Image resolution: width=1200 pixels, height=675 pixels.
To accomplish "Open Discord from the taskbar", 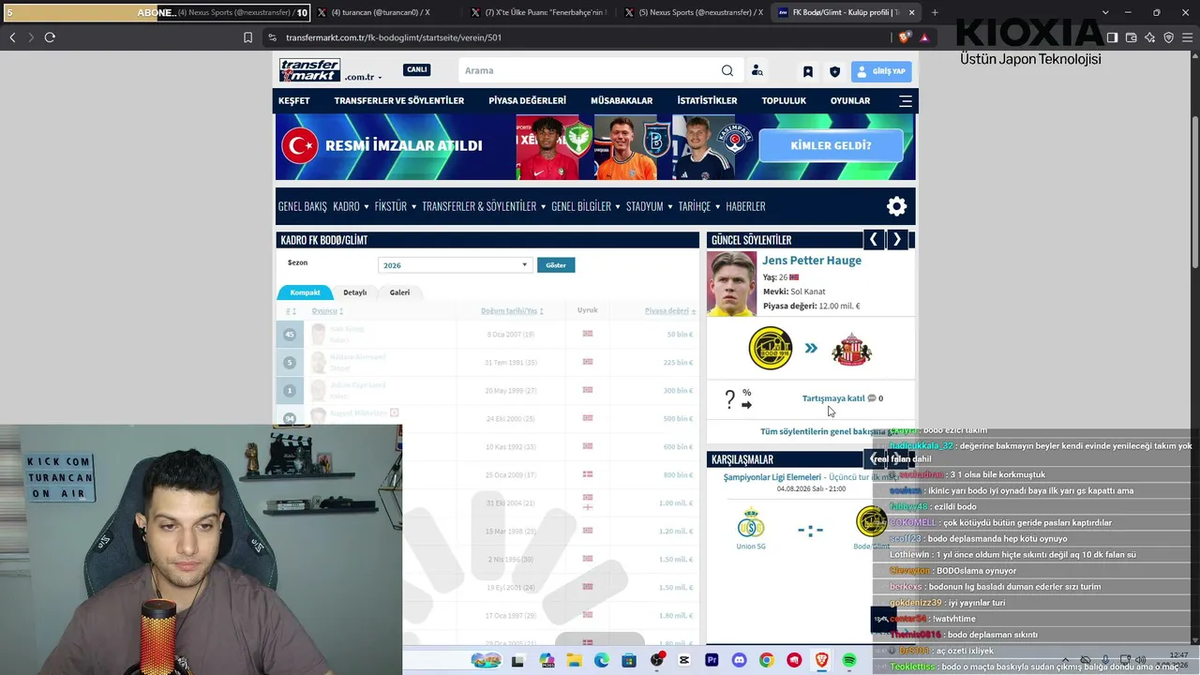I will [x=739, y=660].
